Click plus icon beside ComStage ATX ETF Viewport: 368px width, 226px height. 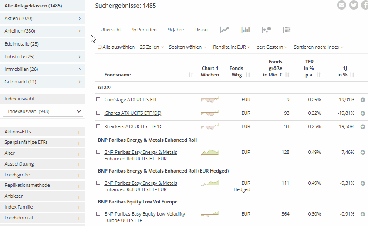(x=363, y=100)
